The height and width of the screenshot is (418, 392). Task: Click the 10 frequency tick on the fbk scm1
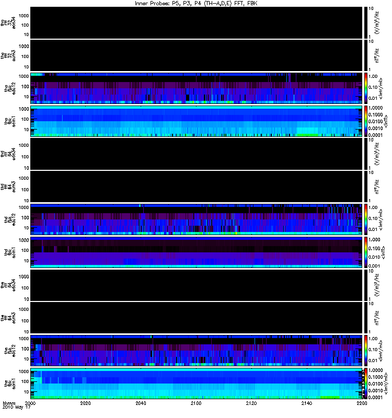[x=27, y=392]
